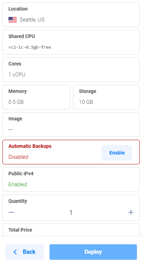Click the left chevron in Back button
145x264 pixels.
point(15,252)
